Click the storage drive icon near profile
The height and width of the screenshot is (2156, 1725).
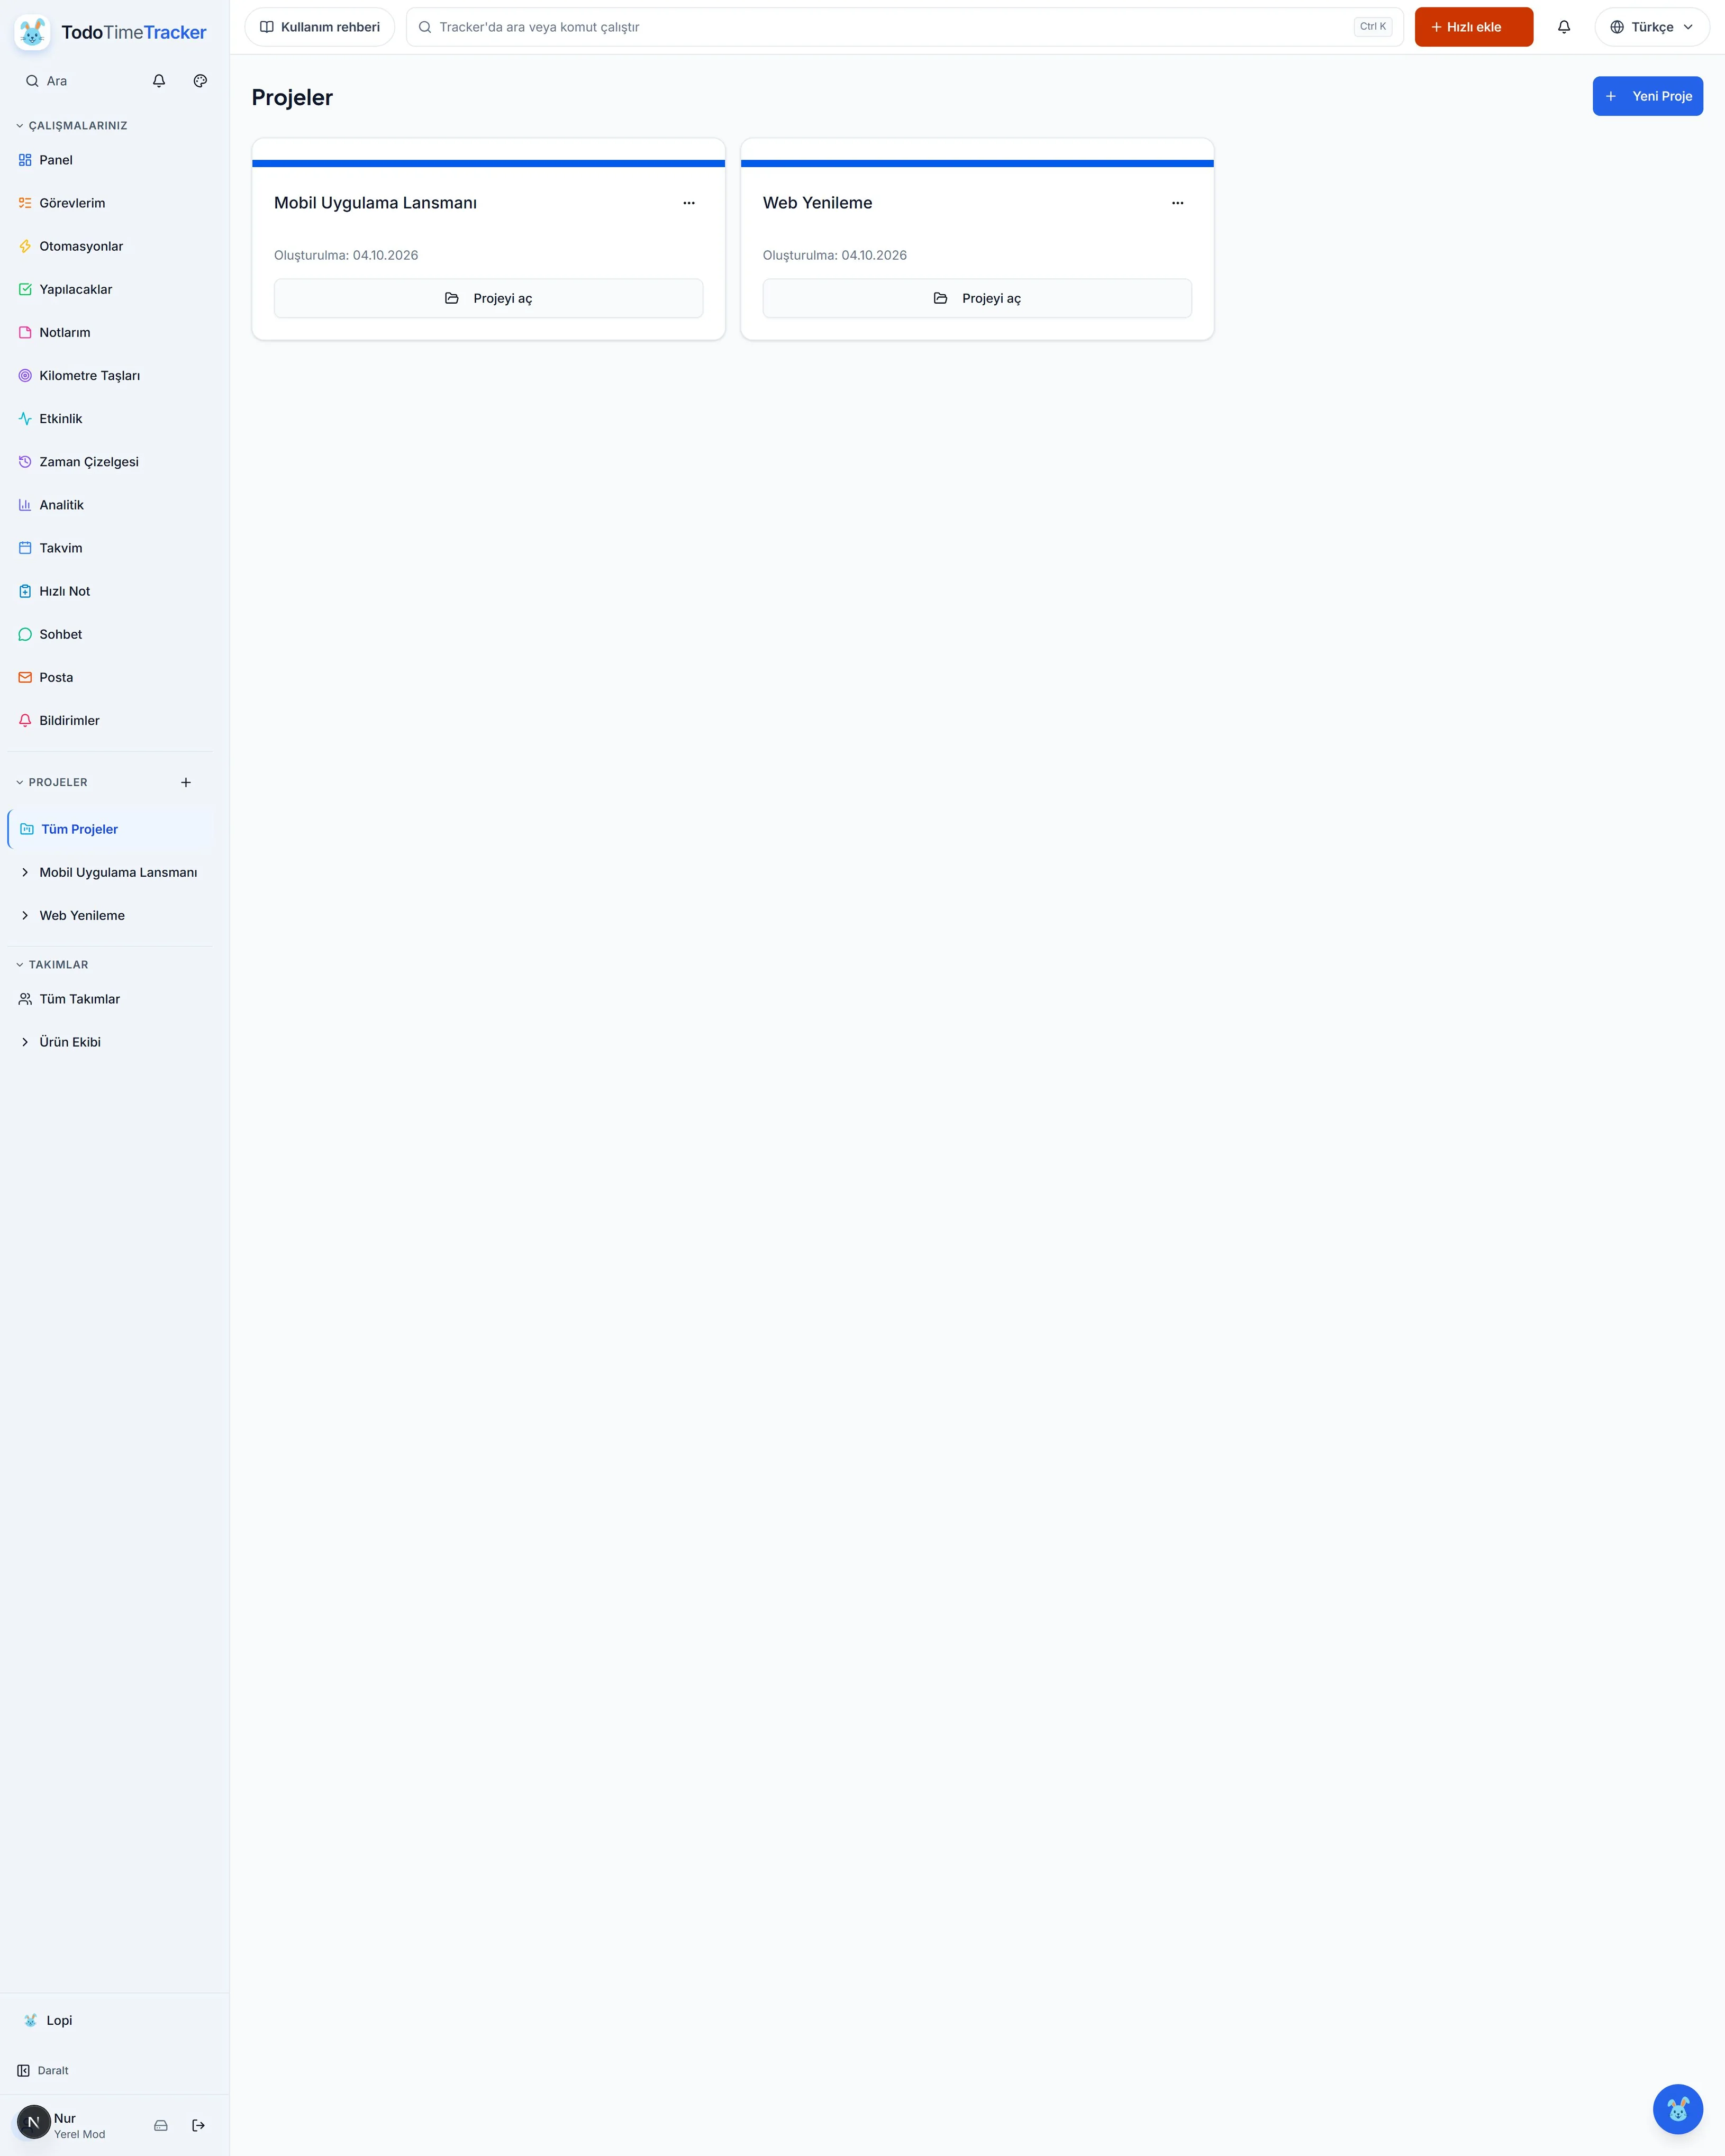pos(161,2125)
